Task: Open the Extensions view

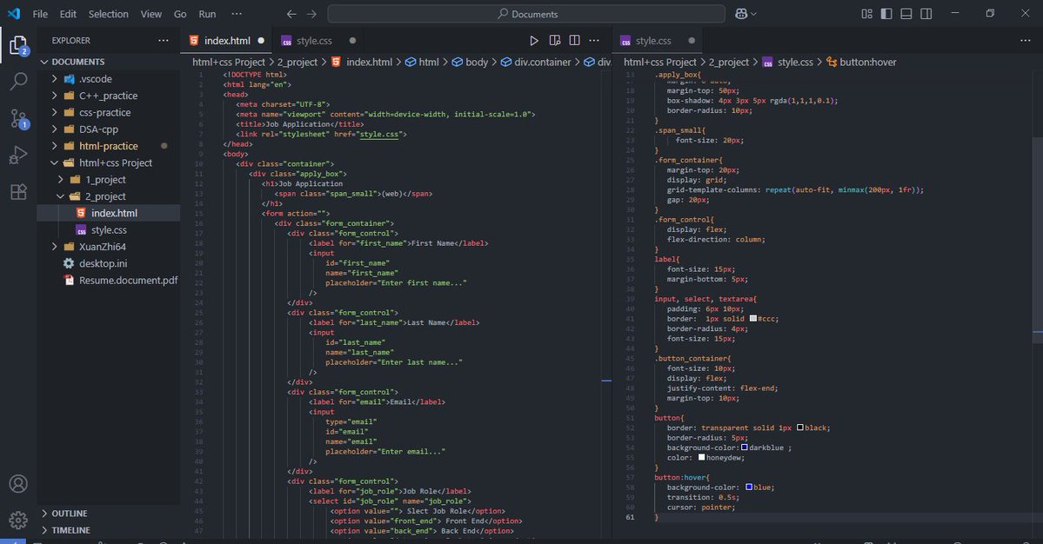Action: (x=18, y=191)
